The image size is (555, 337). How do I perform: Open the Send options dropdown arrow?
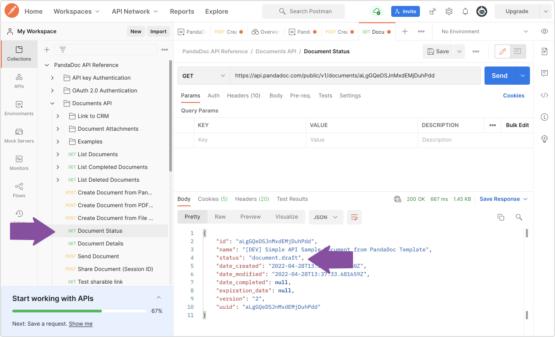[x=522, y=76]
